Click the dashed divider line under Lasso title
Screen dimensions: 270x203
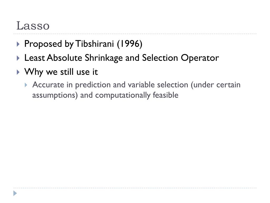coord(135,34)
